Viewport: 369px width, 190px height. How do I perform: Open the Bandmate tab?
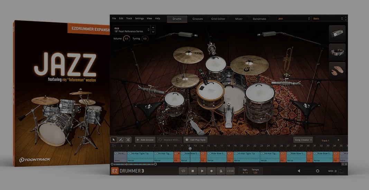click(x=259, y=19)
